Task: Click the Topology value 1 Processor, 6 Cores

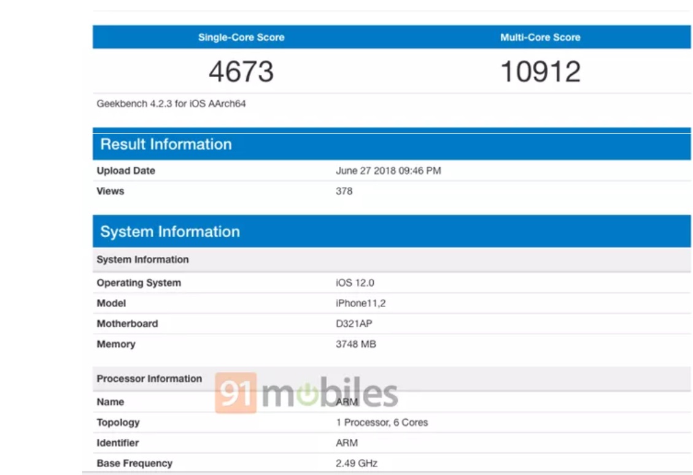Action: [381, 422]
